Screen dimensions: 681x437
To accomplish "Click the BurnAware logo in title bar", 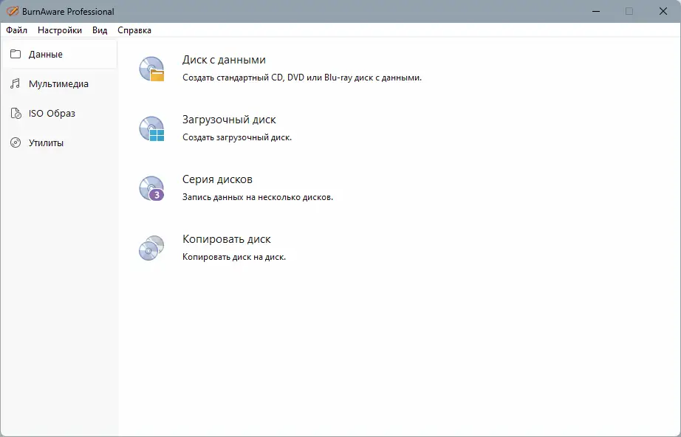I will [x=12, y=11].
